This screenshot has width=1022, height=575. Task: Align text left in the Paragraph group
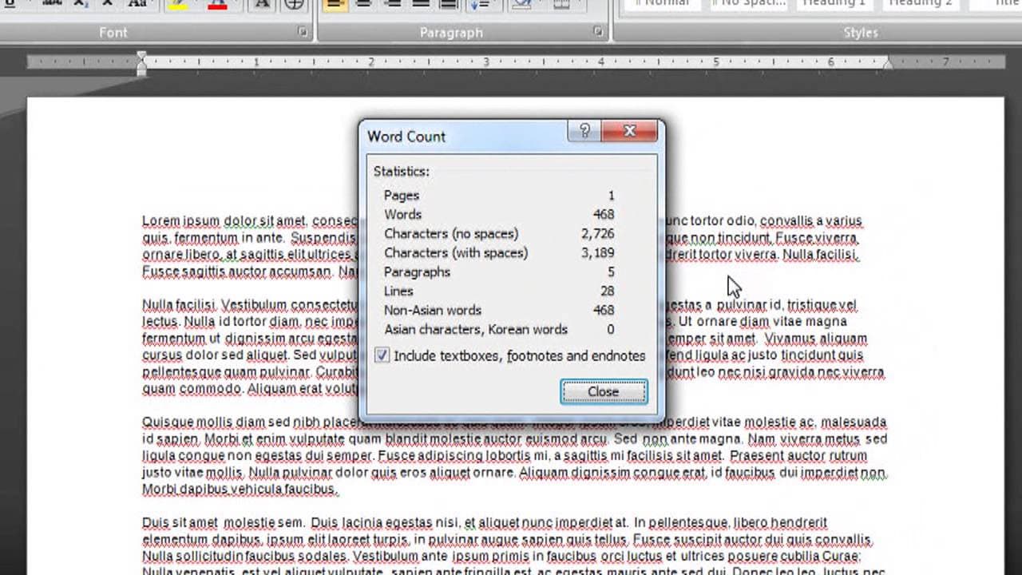point(335,4)
